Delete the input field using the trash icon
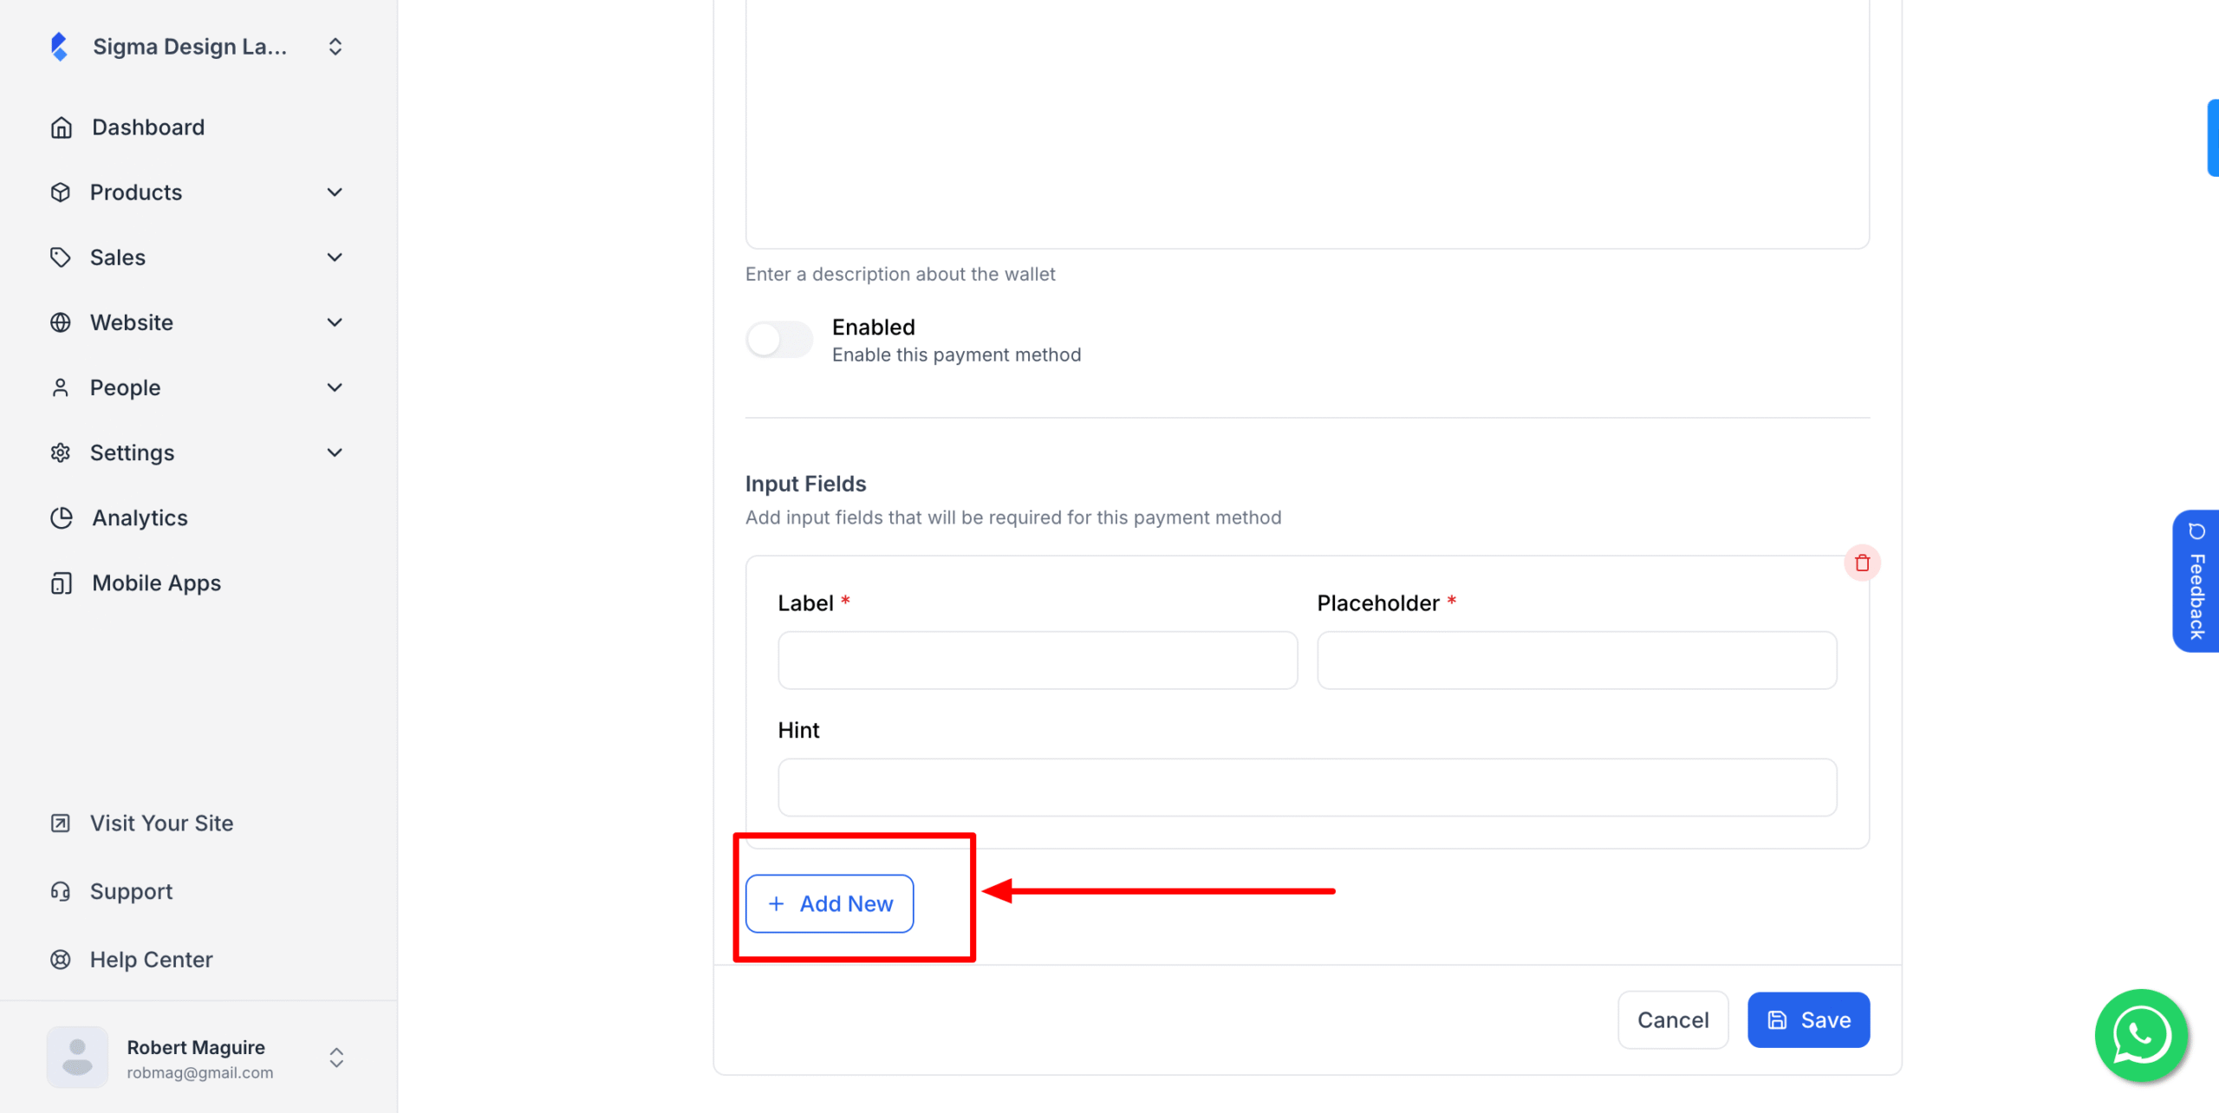Viewport: 2219px width, 1113px height. tap(1862, 563)
